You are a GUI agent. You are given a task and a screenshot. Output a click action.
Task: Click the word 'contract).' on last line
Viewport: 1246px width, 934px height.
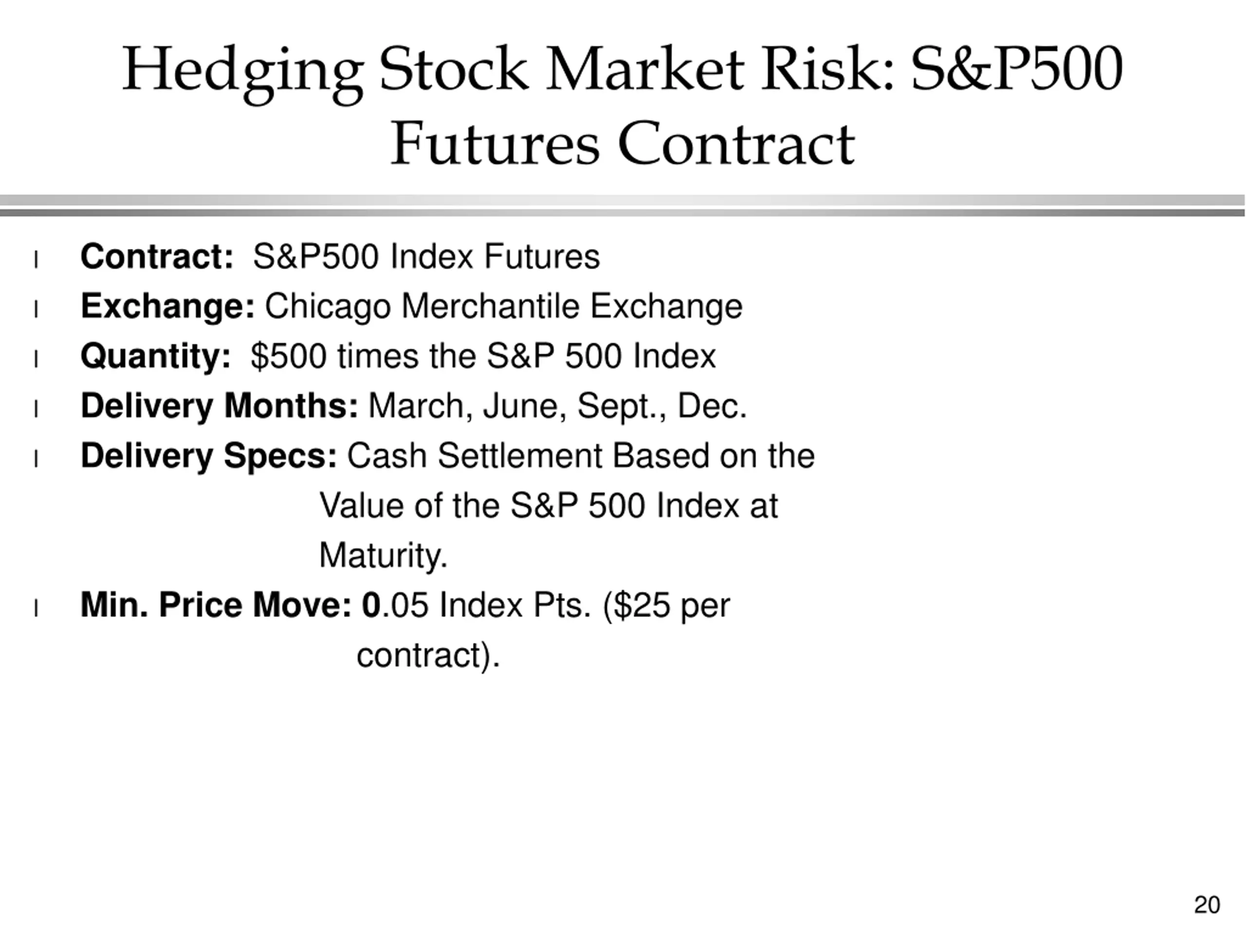(429, 655)
